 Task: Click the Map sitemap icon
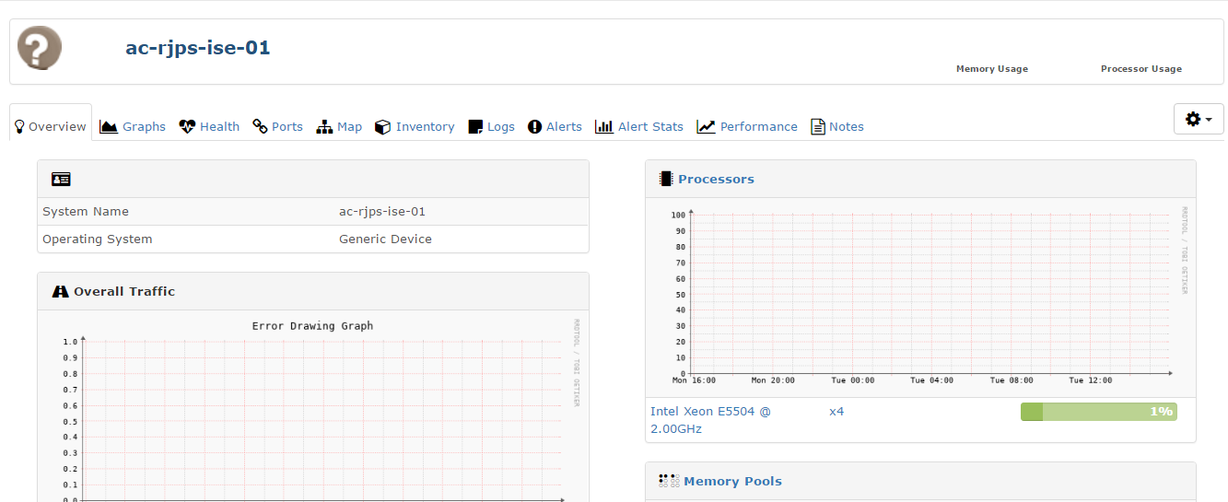point(324,126)
